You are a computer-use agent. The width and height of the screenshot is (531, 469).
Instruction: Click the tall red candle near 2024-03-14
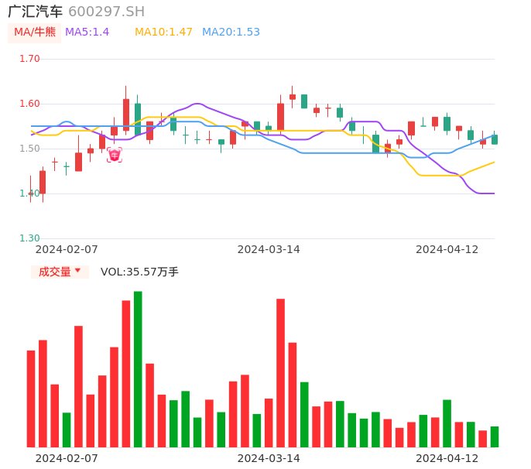point(280,117)
